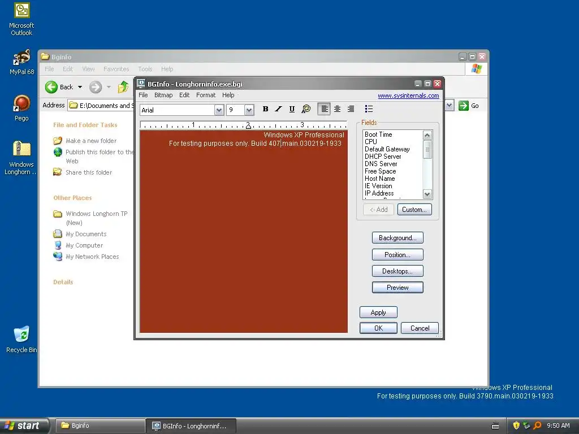
Task: Toggle bullet list formatting
Action: (x=369, y=109)
